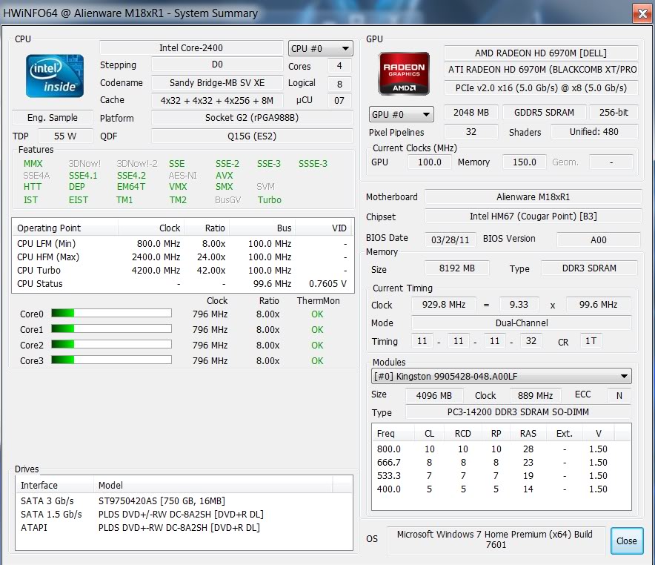This screenshot has height=565, width=655.
Task: Click the GPU clock 100.0 field
Action: click(x=430, y=162)
